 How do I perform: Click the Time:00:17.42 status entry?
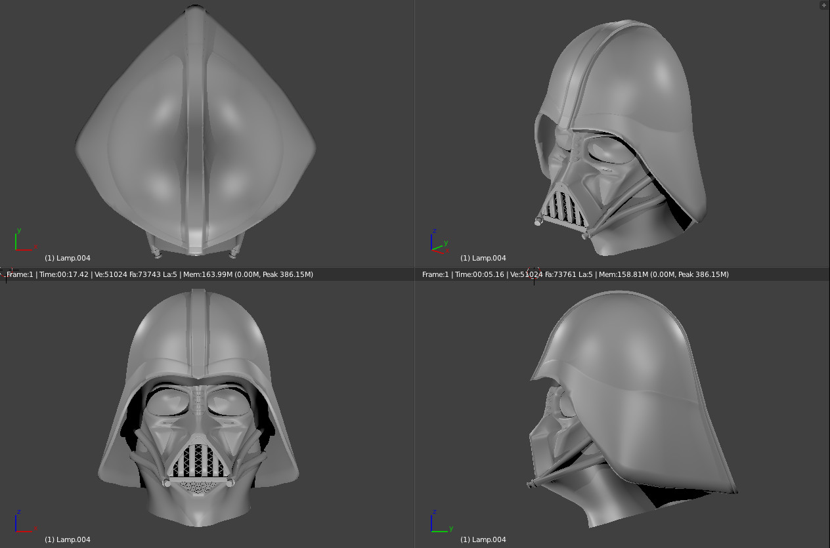[x=64, y=274]
